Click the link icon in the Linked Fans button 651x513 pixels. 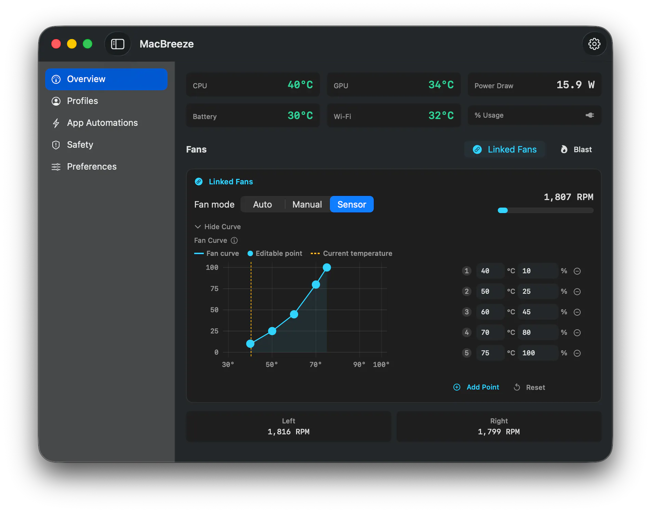tap(477, 149)
